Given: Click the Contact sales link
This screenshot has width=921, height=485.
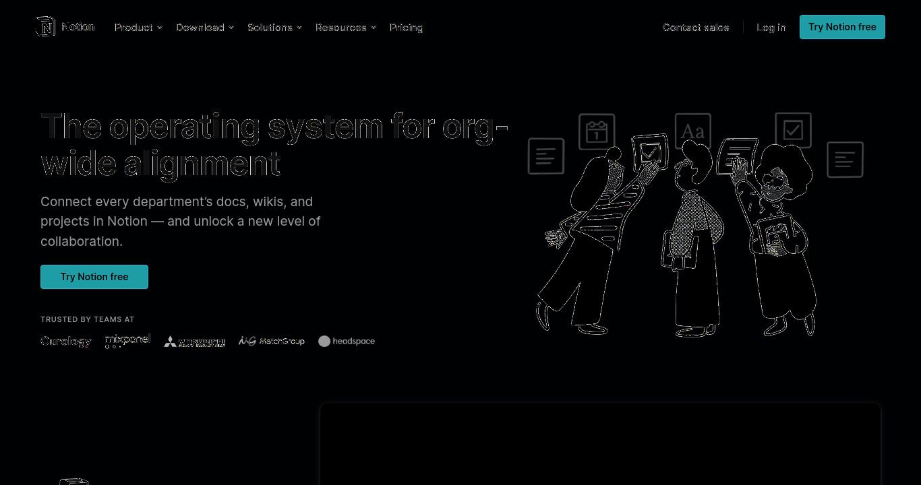Looking at the screenshot, I should coord(696,27).
